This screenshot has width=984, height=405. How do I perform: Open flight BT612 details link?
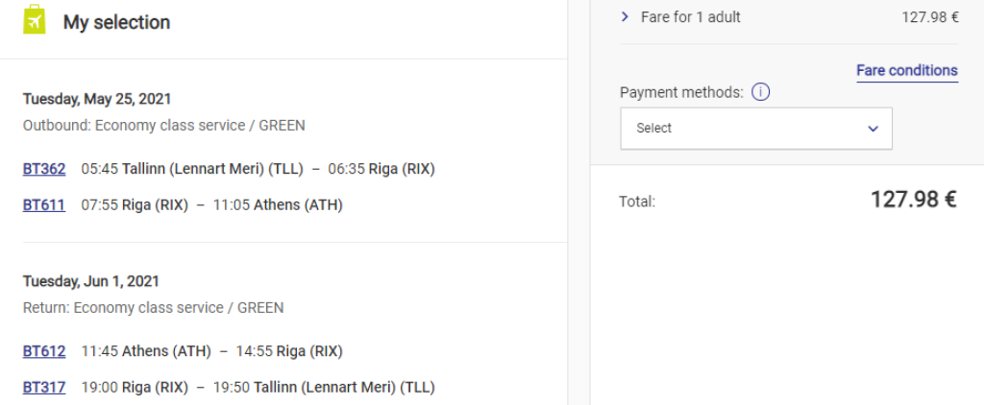pos(44,351)
